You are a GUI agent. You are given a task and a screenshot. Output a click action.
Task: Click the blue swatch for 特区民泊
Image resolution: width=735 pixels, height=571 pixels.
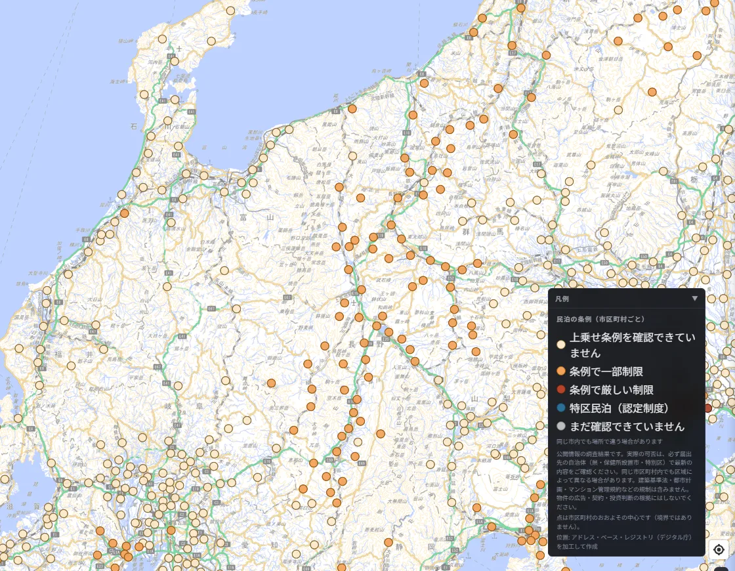tap(560, 408)
